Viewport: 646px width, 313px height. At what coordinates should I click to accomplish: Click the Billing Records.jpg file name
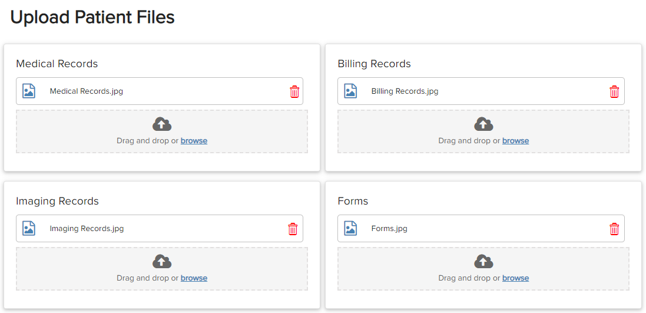[405, 91]
